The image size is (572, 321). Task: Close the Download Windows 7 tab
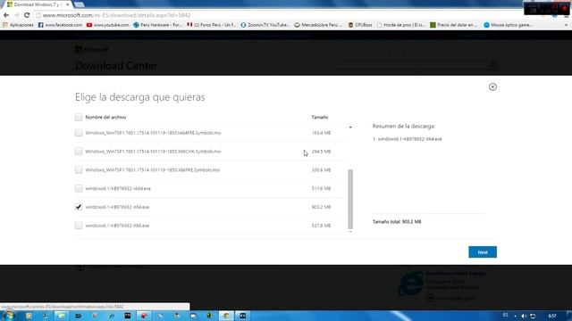(x=68, y=4)
